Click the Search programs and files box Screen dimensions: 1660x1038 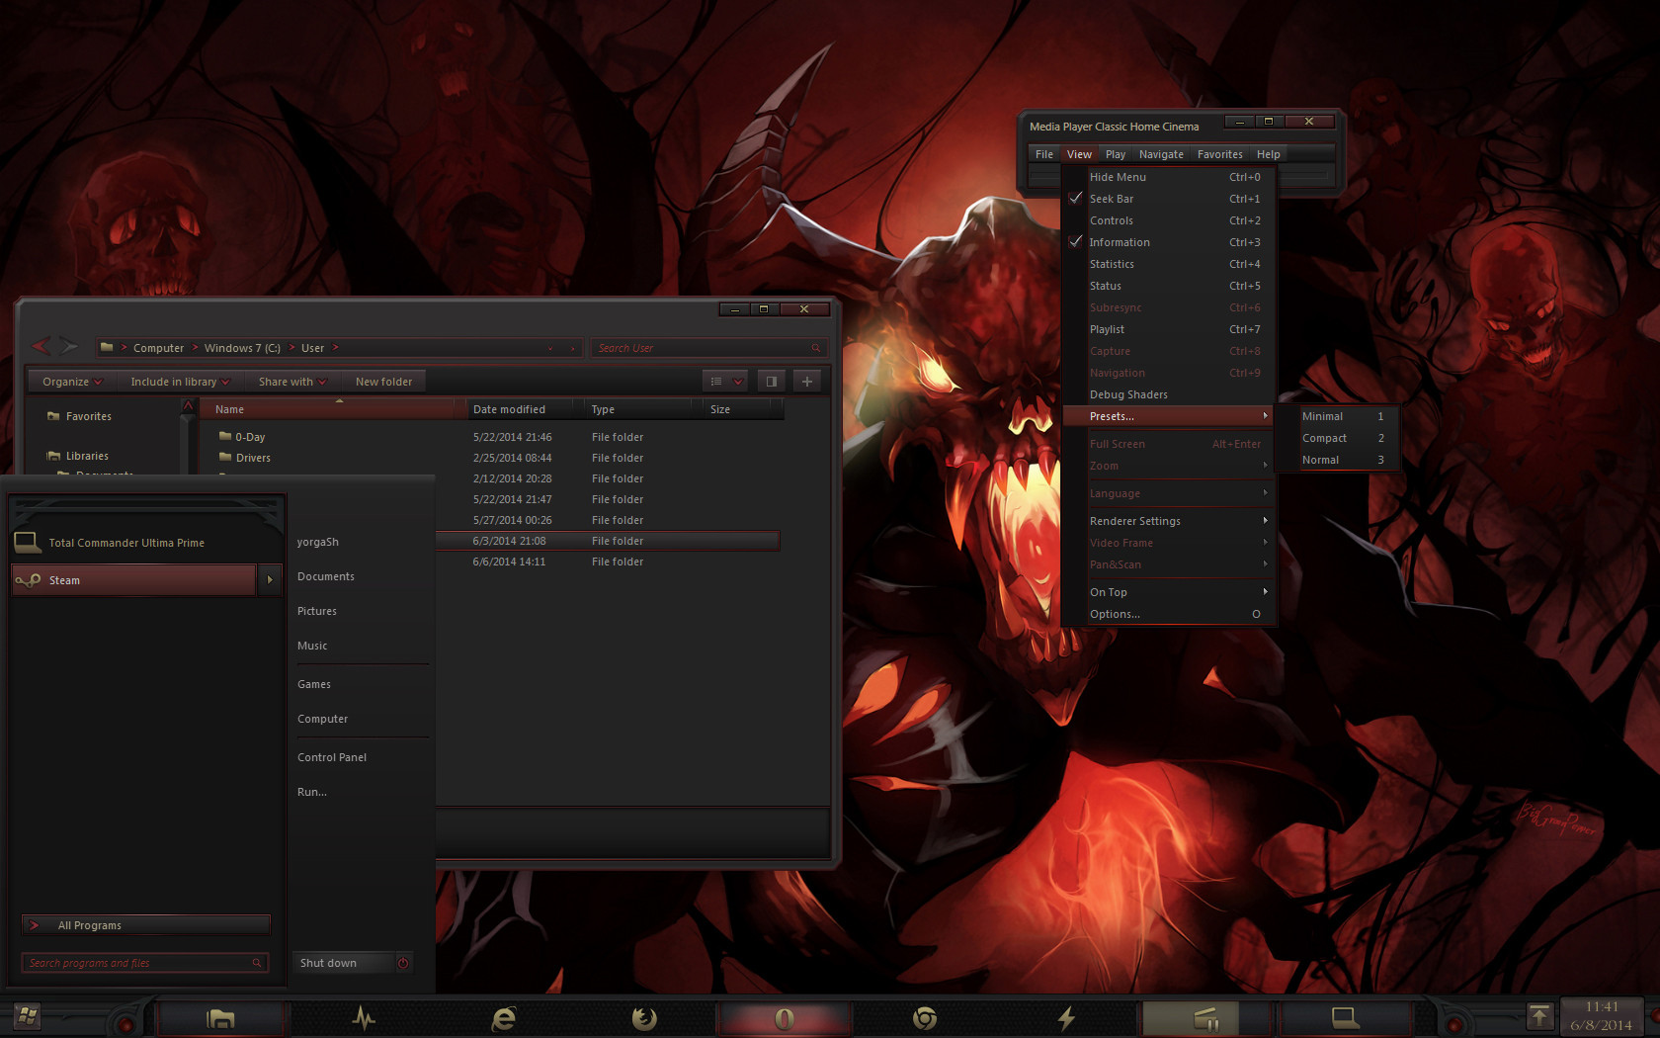145,963
